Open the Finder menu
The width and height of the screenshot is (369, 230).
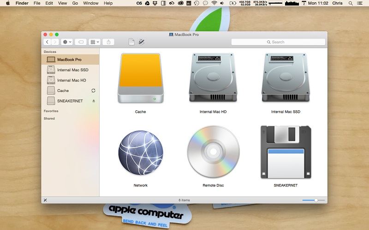pyautogui.click(x=22, y=3)
